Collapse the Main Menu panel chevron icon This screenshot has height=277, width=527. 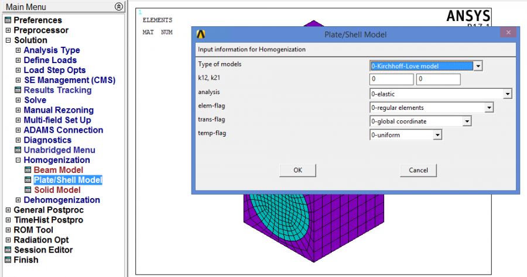[119, 6]
